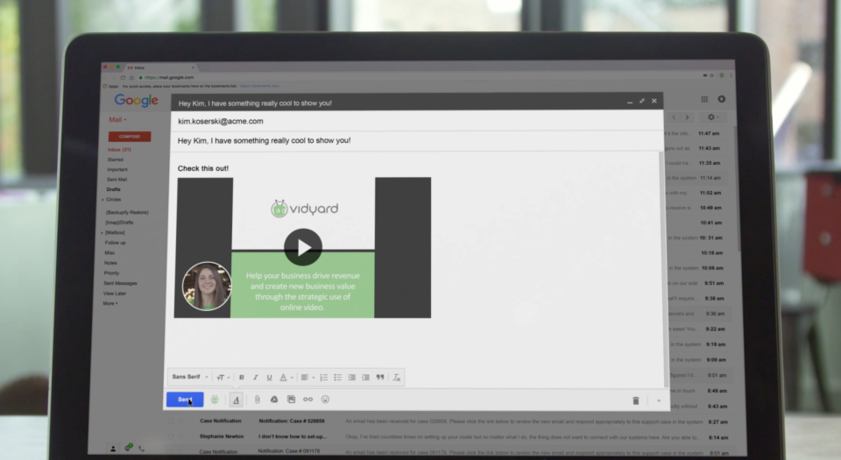Go to older emails with right arrow
Screen dimensions: 841x460
point(687,117)
